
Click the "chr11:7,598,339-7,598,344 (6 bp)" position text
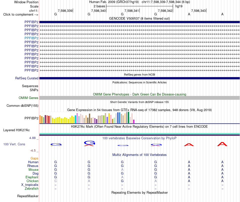coord(166,2)
